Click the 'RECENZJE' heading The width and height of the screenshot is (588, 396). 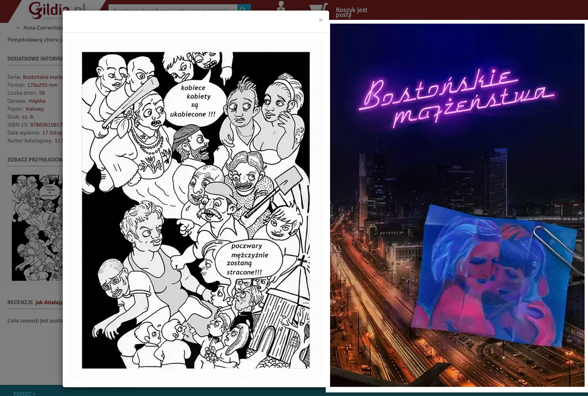20,302
